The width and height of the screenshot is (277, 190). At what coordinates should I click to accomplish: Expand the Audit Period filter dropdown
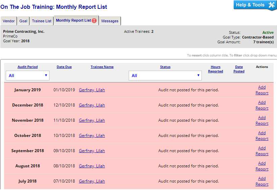pyautogui.click(x=27, y=76)
